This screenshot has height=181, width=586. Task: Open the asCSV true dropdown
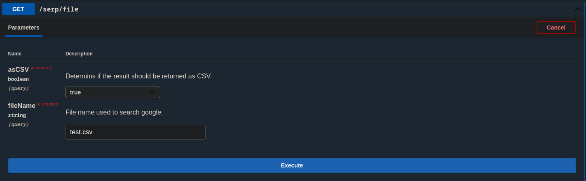point(113,92)
